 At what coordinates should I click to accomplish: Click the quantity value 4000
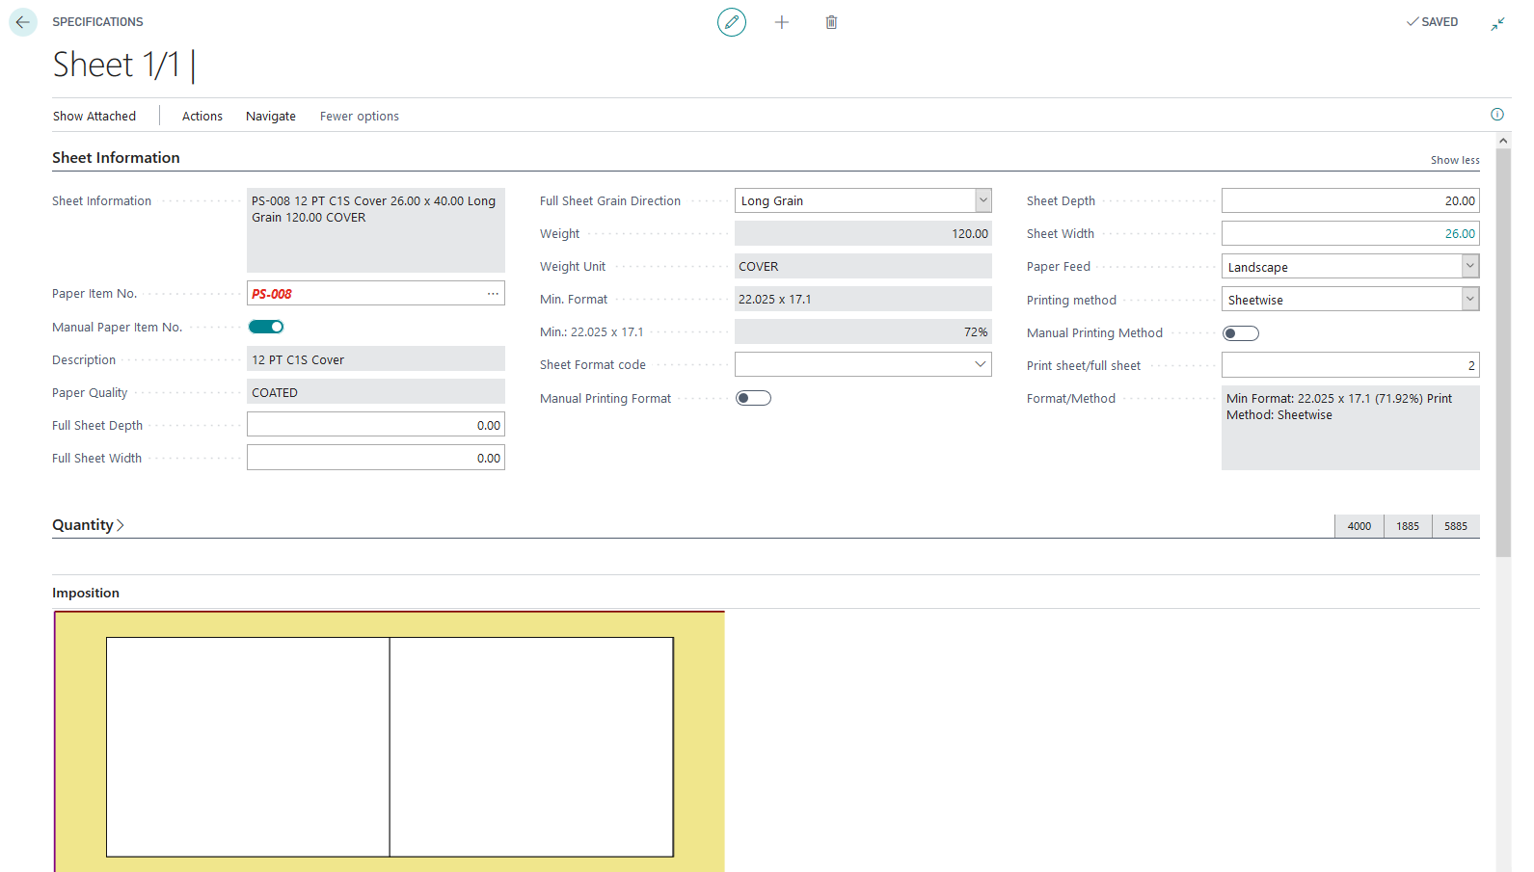point(1359,526)
